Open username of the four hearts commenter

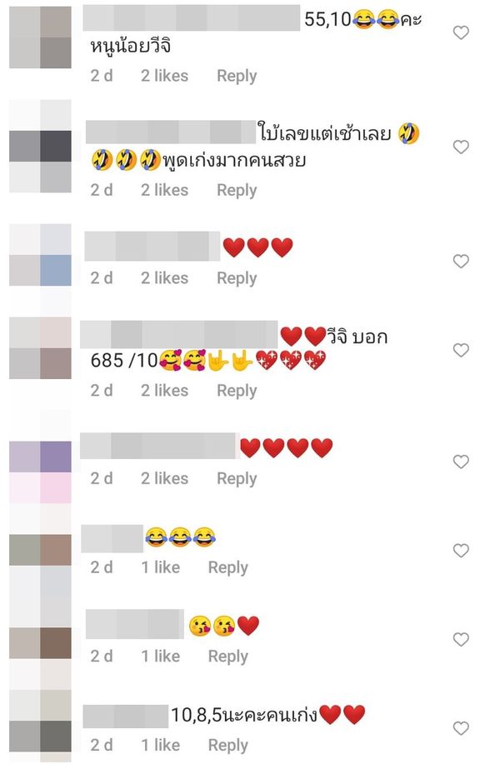[x=158, y=446]
